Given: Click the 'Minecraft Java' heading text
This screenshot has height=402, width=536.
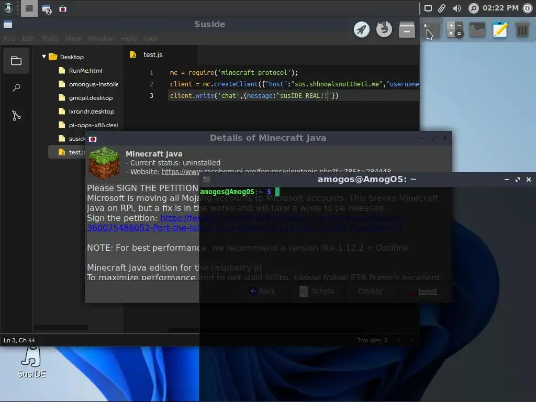Looking at the screenshot, I should 154,154.
